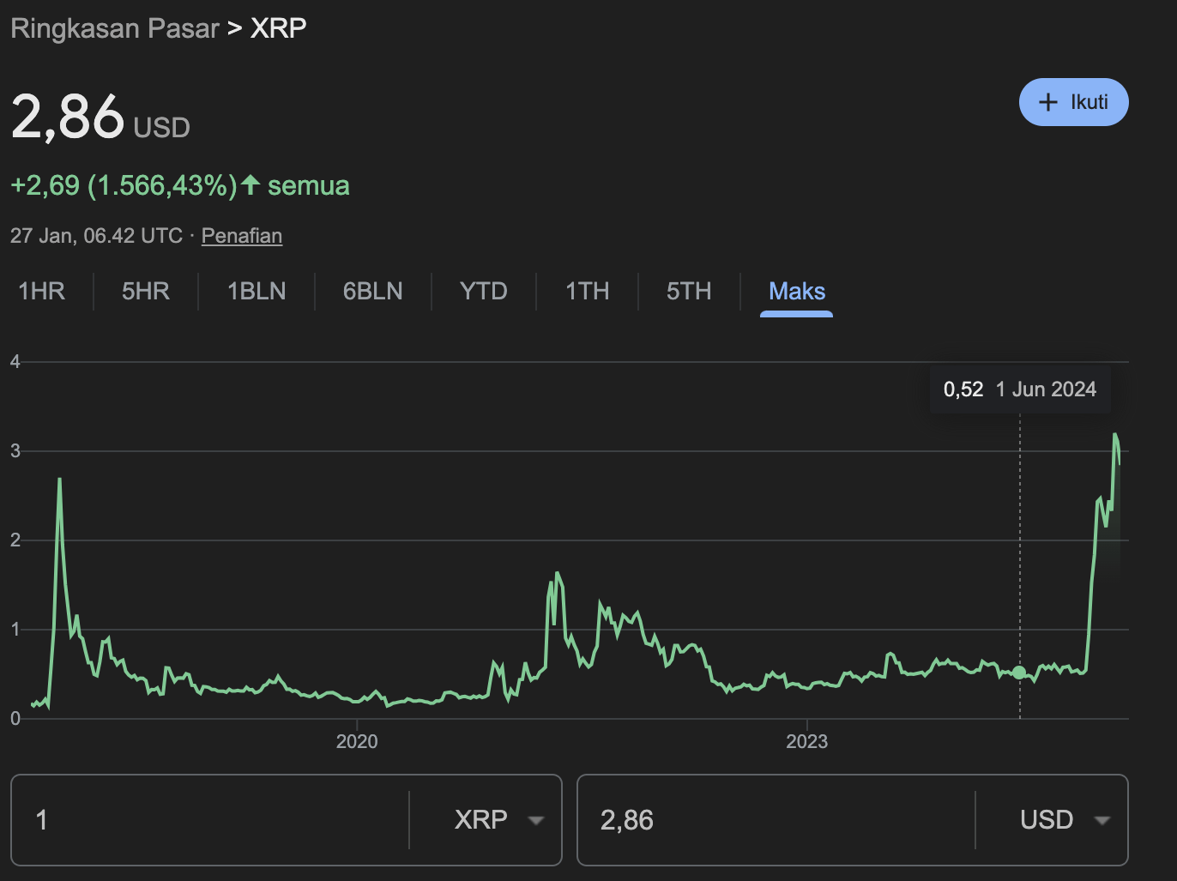Select the 6BLN range tab

pyautogui.click(x=372, y=292)
